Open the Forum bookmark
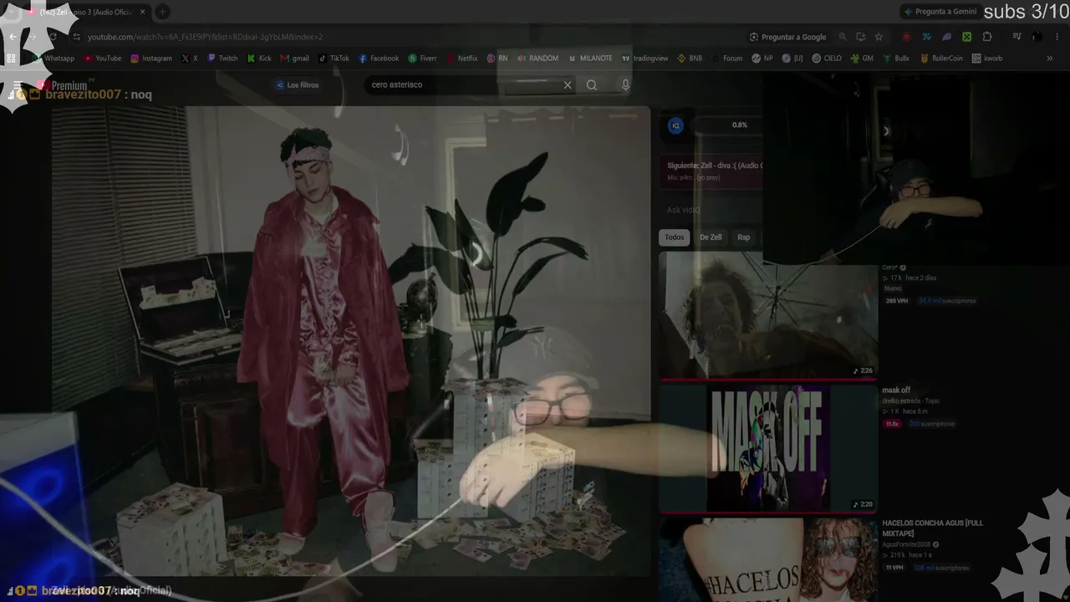The width and height of the screenshot is (1070, 602). [x=726, y=59]
